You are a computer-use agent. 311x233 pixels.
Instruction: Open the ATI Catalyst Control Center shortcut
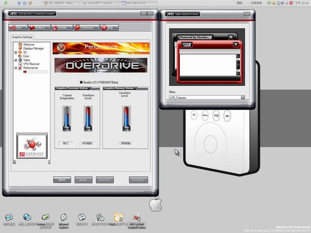(x=137, y=221)
